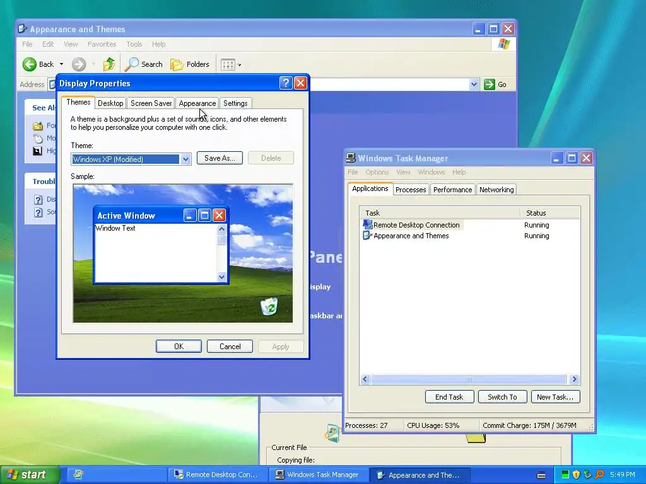Click the first help icon under Troubleshooters
Image resolution: width=646 pixels, height=484 pixels.
pos(38,200)
